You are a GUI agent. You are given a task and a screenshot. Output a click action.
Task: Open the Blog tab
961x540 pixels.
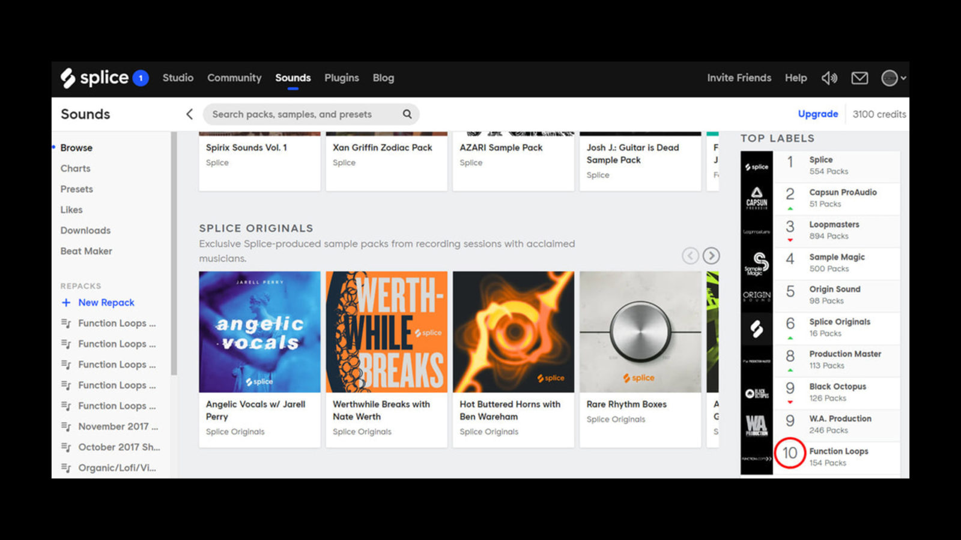pyautogui.click(x=383, y=78)
